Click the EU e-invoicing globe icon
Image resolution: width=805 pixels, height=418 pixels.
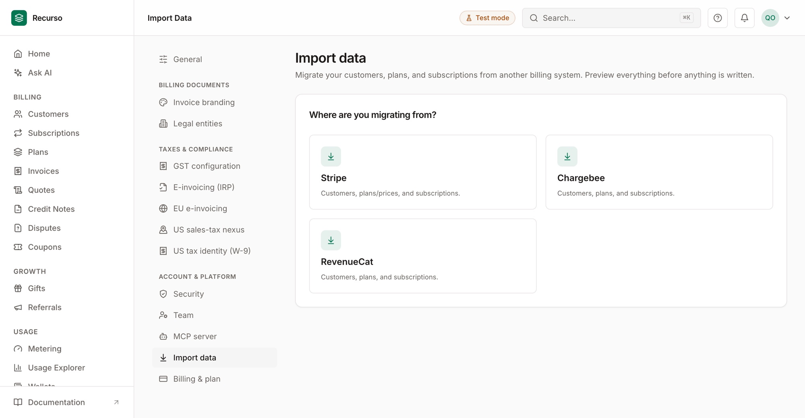(x=163, y=208)
